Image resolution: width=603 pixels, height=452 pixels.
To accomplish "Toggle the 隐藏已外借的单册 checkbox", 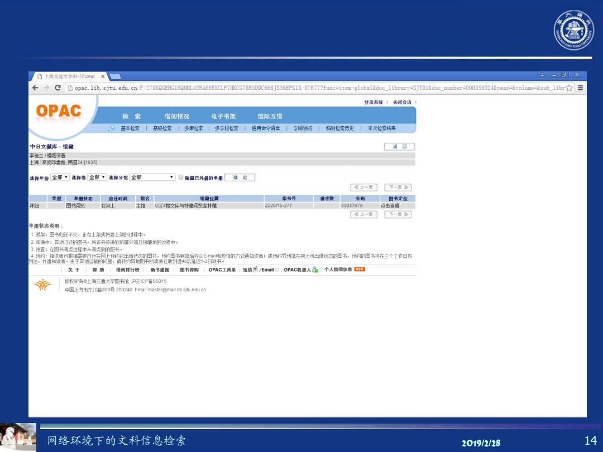I will (x=181, y=177).
